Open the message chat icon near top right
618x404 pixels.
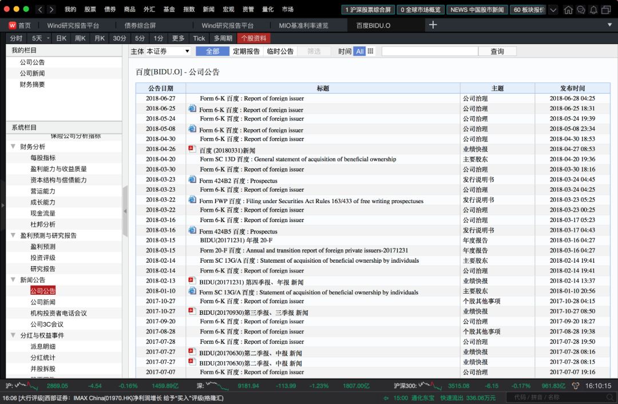coord(581,10)
